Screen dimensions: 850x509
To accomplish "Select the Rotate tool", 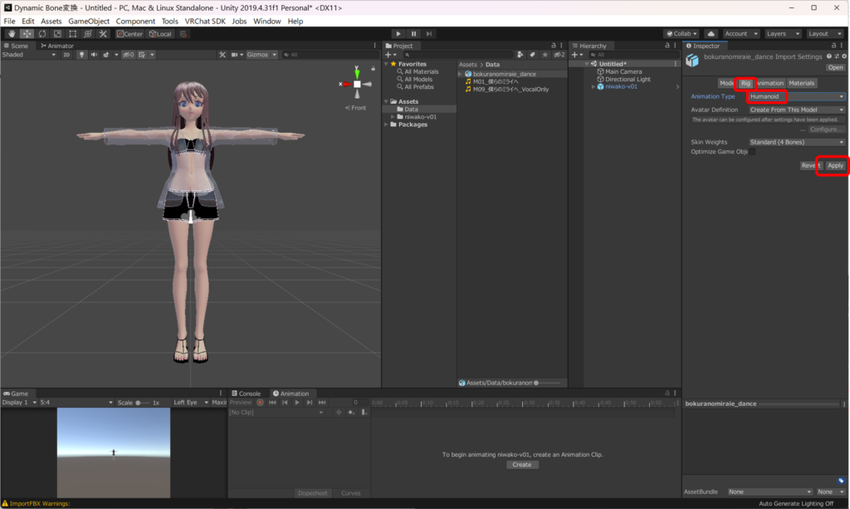I will [42, 34].
